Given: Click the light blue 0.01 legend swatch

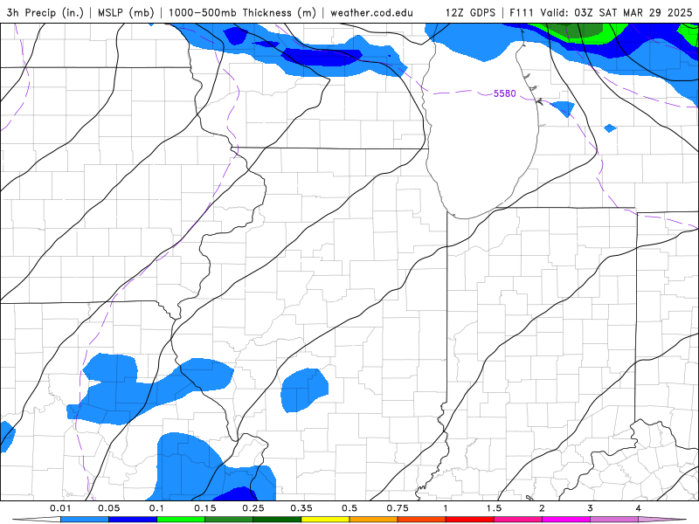Looking at the screenshot, I should (x=85, y=520).
